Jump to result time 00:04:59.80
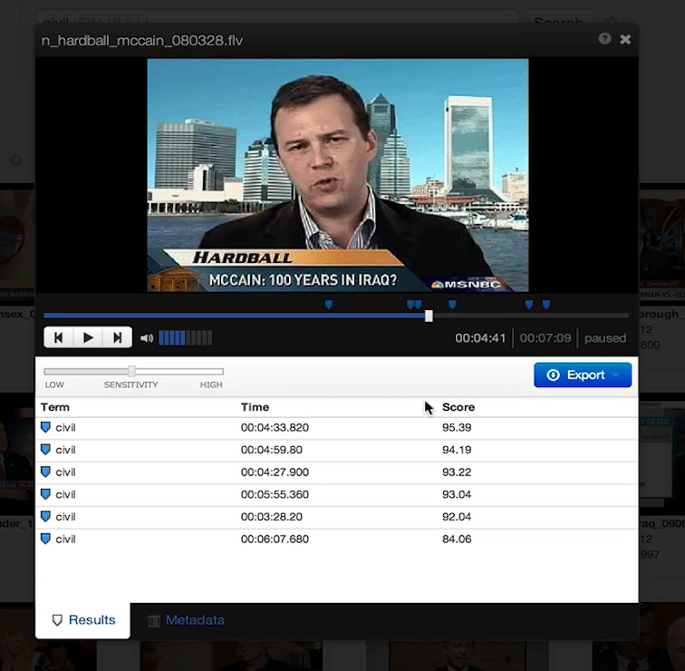Image resolution: width=685 pixels, height=671 pixels. pyautogui.click(x=271, y=450)
